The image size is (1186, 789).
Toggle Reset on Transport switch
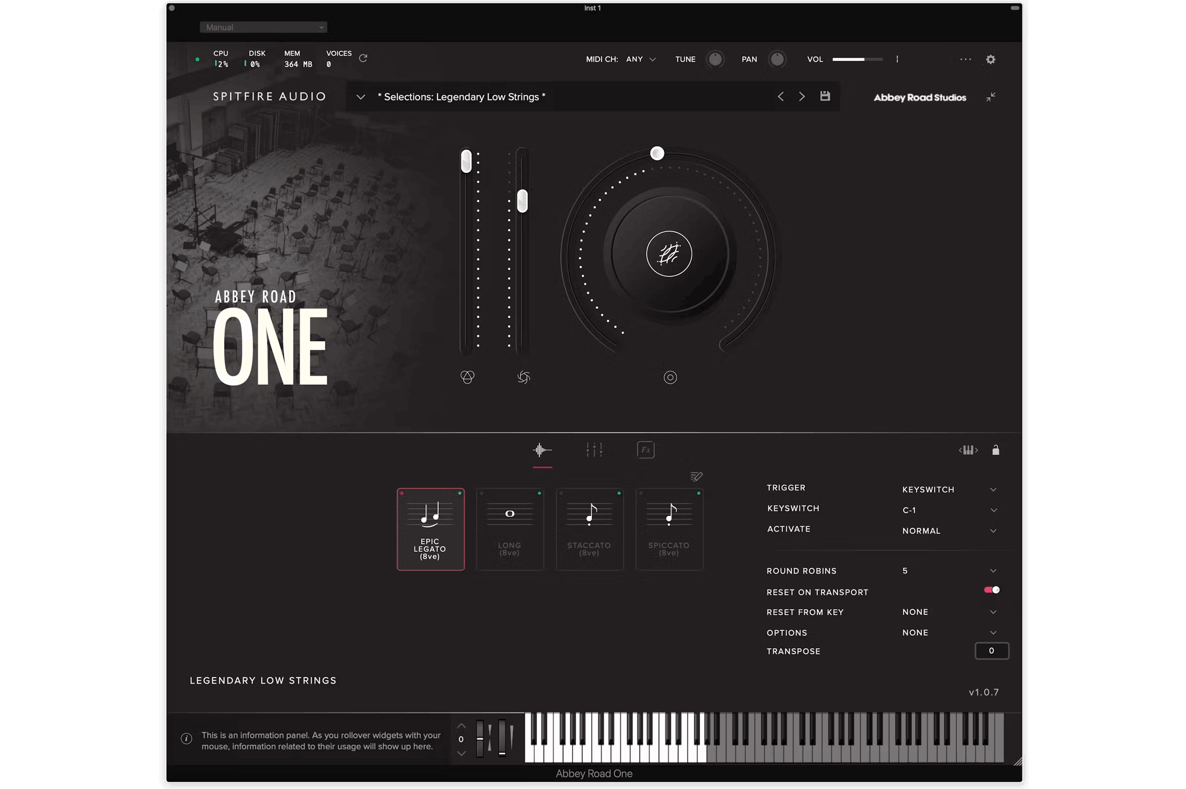click(x=991, y=590)
